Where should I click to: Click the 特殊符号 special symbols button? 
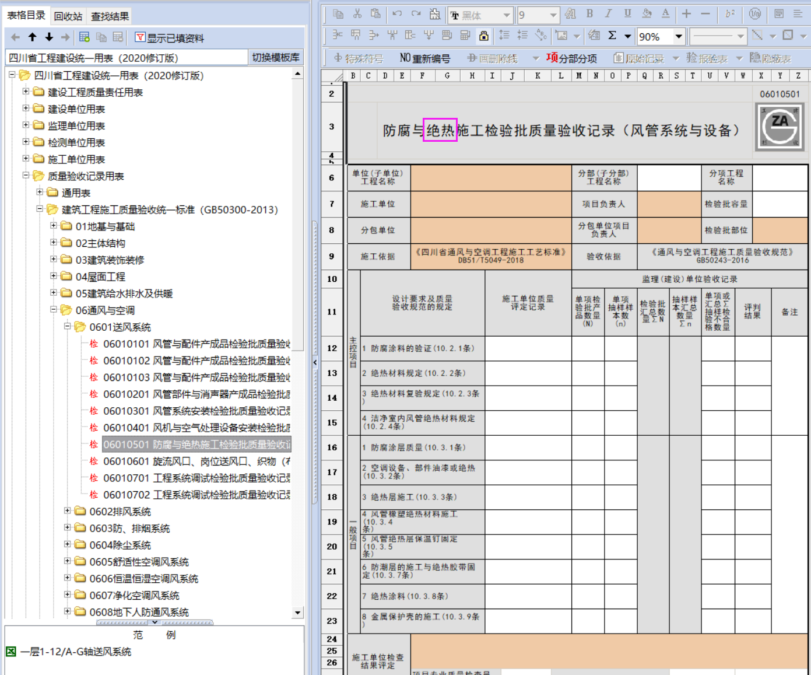(358, 58)
